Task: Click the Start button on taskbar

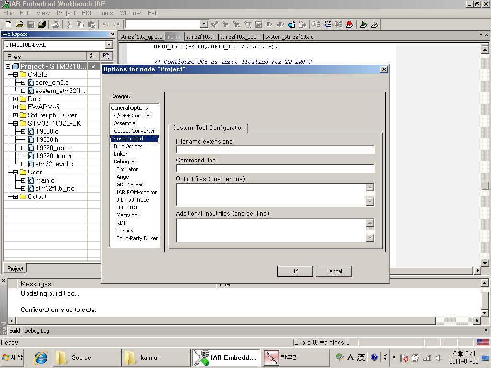Action: pyautogui.click(x=12, y=357)
